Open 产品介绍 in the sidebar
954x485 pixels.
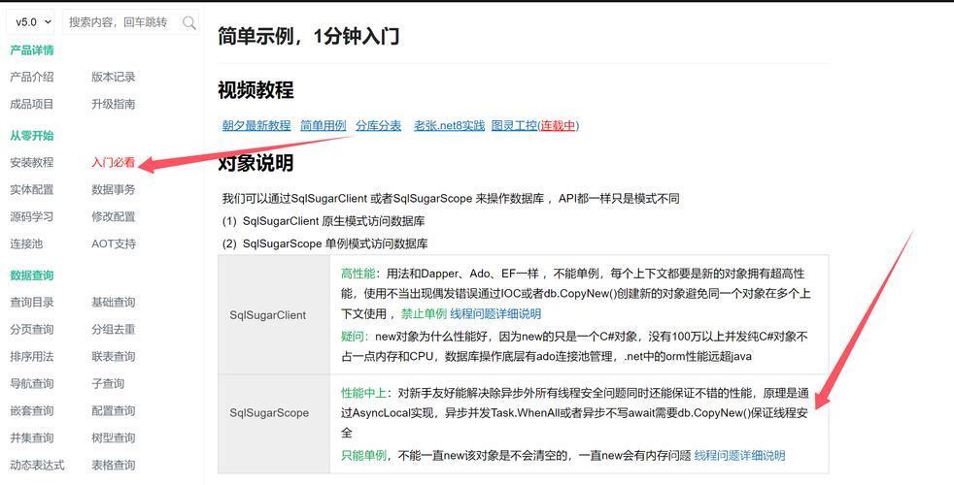(x=32, y=77)
